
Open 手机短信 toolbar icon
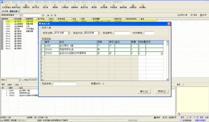point(114,6)
